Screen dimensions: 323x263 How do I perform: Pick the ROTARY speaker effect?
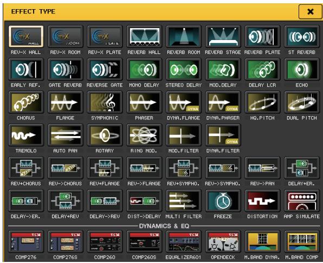tap(105, 135)
